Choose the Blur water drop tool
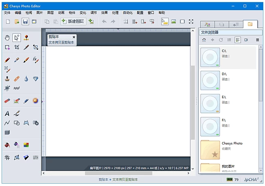The height and width of the screenshot is (186, 265). [x=26, y=79]
